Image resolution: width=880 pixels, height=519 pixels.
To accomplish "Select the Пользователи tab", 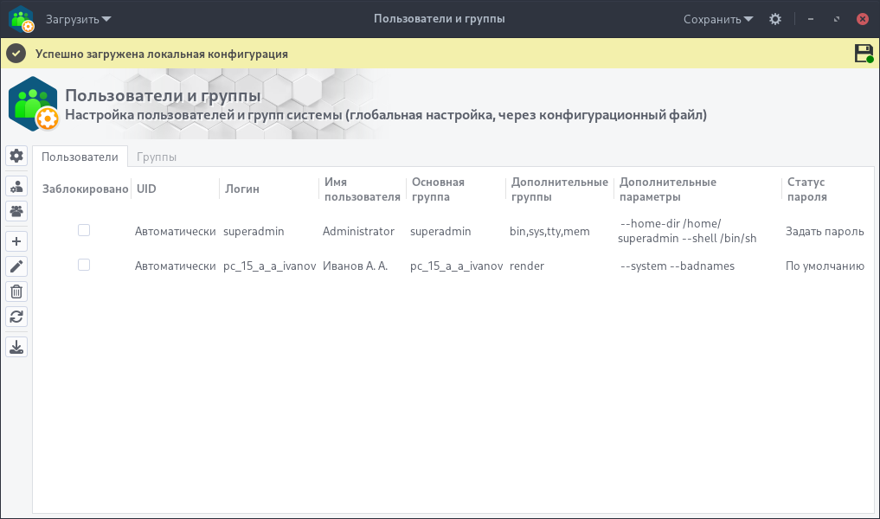I will tap(80, 157).
